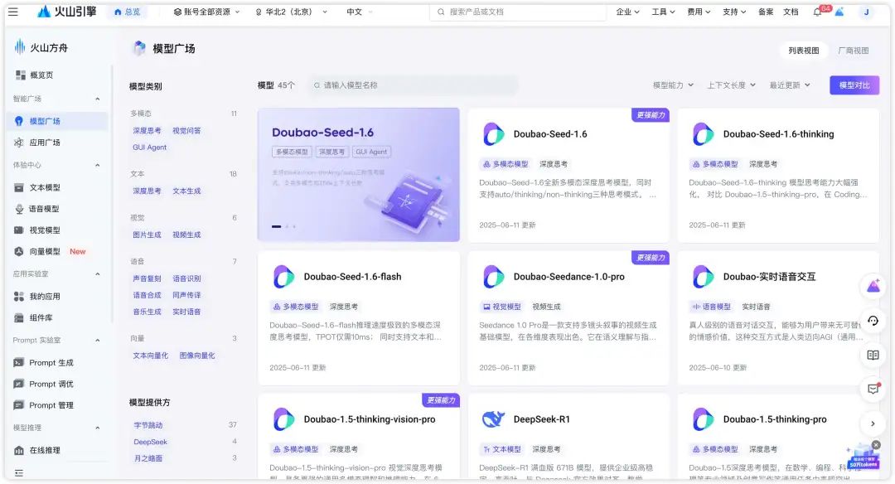
Task: Click the blue triangle icon next to the bell
Action: 839,12
